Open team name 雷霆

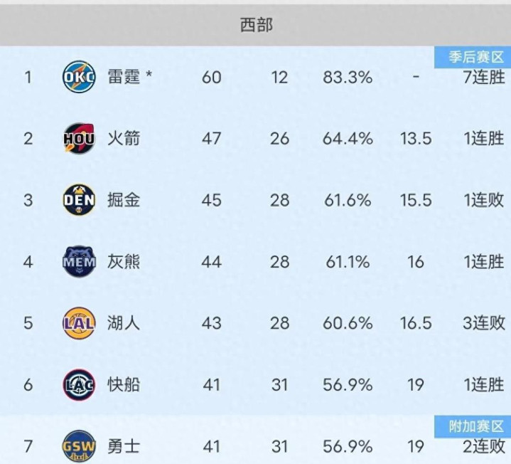(x=124, y=77)
